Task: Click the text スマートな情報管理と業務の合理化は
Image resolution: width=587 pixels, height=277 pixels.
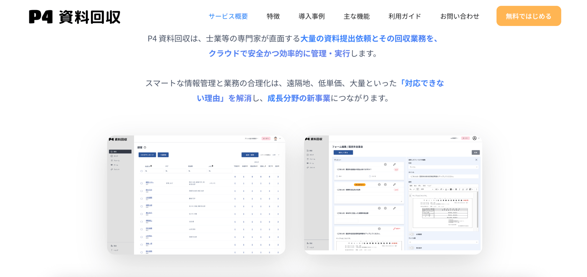Action: tap(212, 83)
